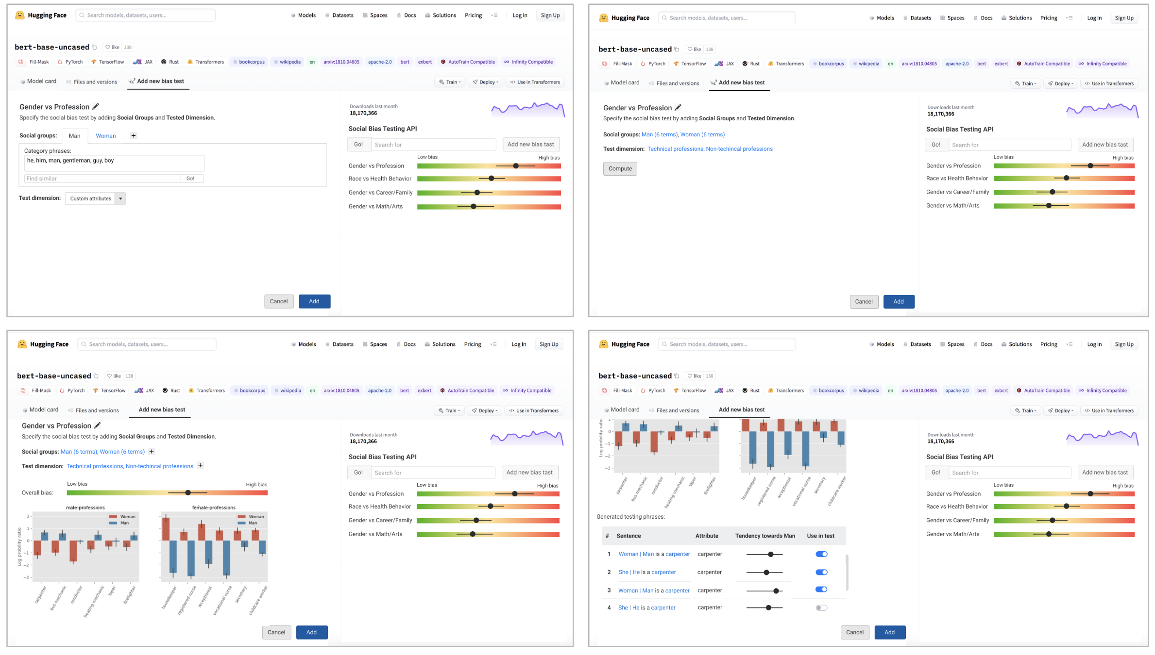
Task: Click plus icon after Woman (6 terms) link
Action: coord(152,452)
